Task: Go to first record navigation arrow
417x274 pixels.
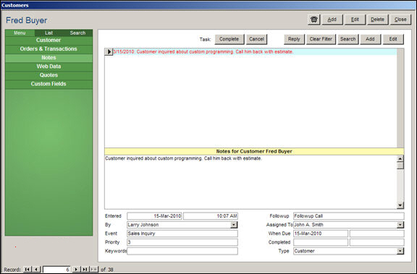Action: [27, 269]
